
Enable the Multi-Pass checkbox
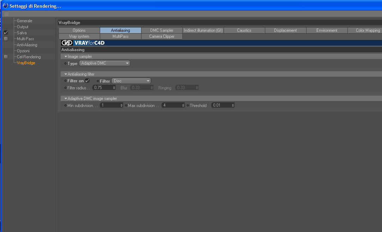point(6,39)
